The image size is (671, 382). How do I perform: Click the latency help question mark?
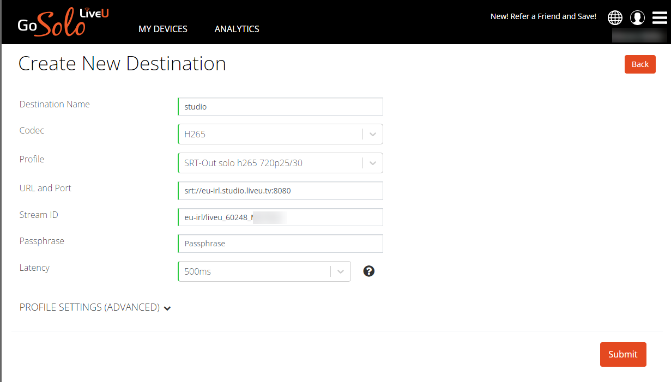[x=369, y=271]
